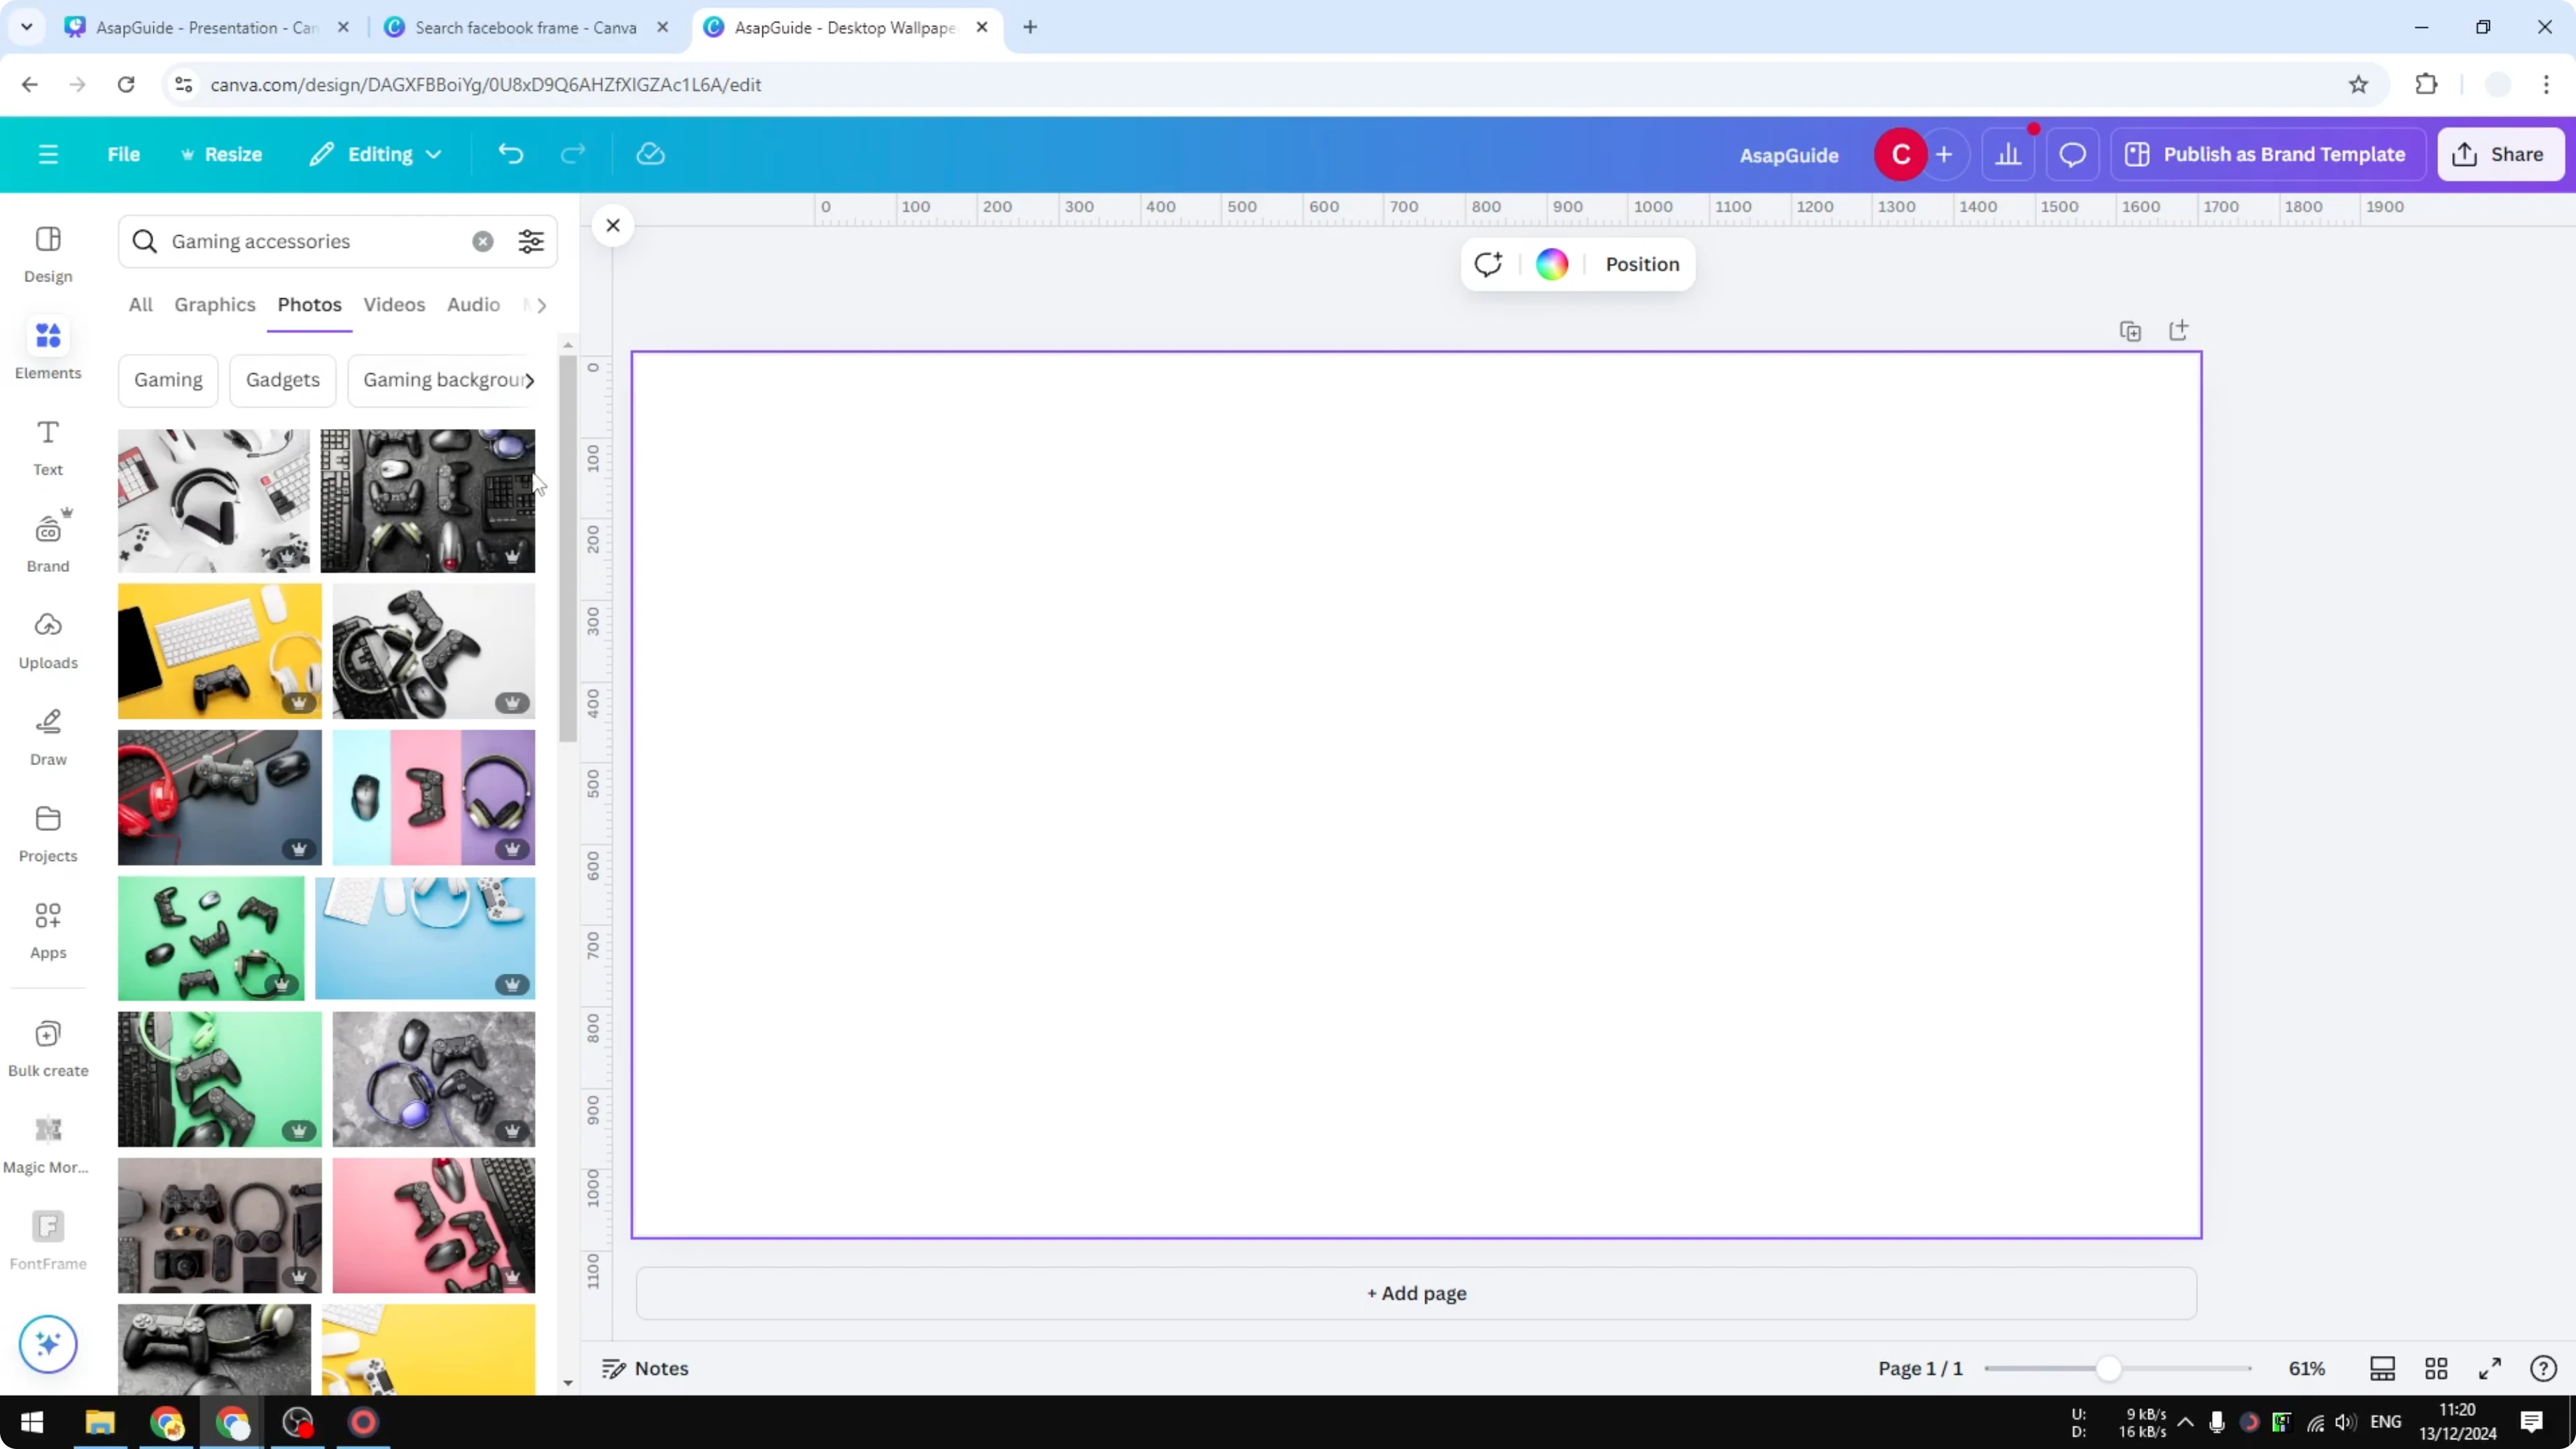The image size is (2576, 1449).
Task: Open search filters beside the search field
Action: pyautogui.click(x=530, y=241)
